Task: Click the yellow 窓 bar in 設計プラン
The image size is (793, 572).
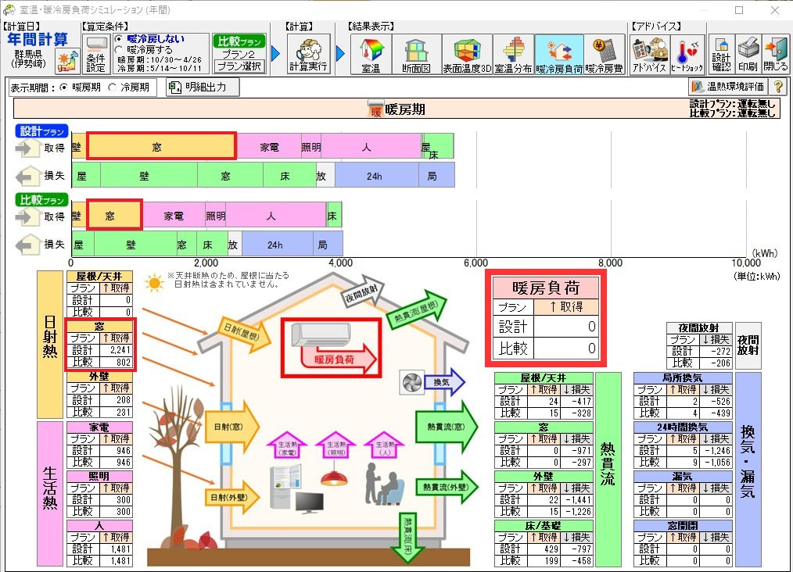Action: point(161,147)
